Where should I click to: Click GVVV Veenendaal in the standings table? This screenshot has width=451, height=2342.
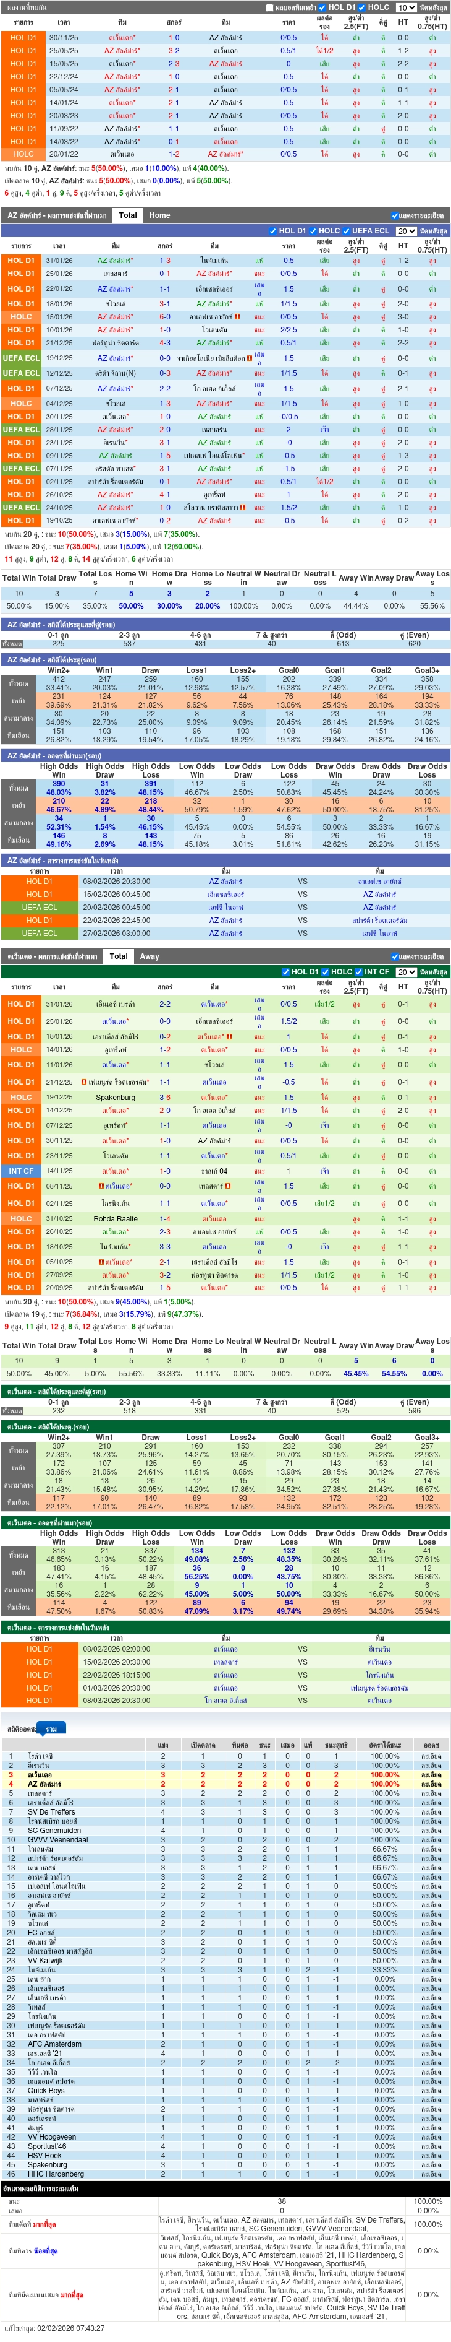[x=57, y=1839]
